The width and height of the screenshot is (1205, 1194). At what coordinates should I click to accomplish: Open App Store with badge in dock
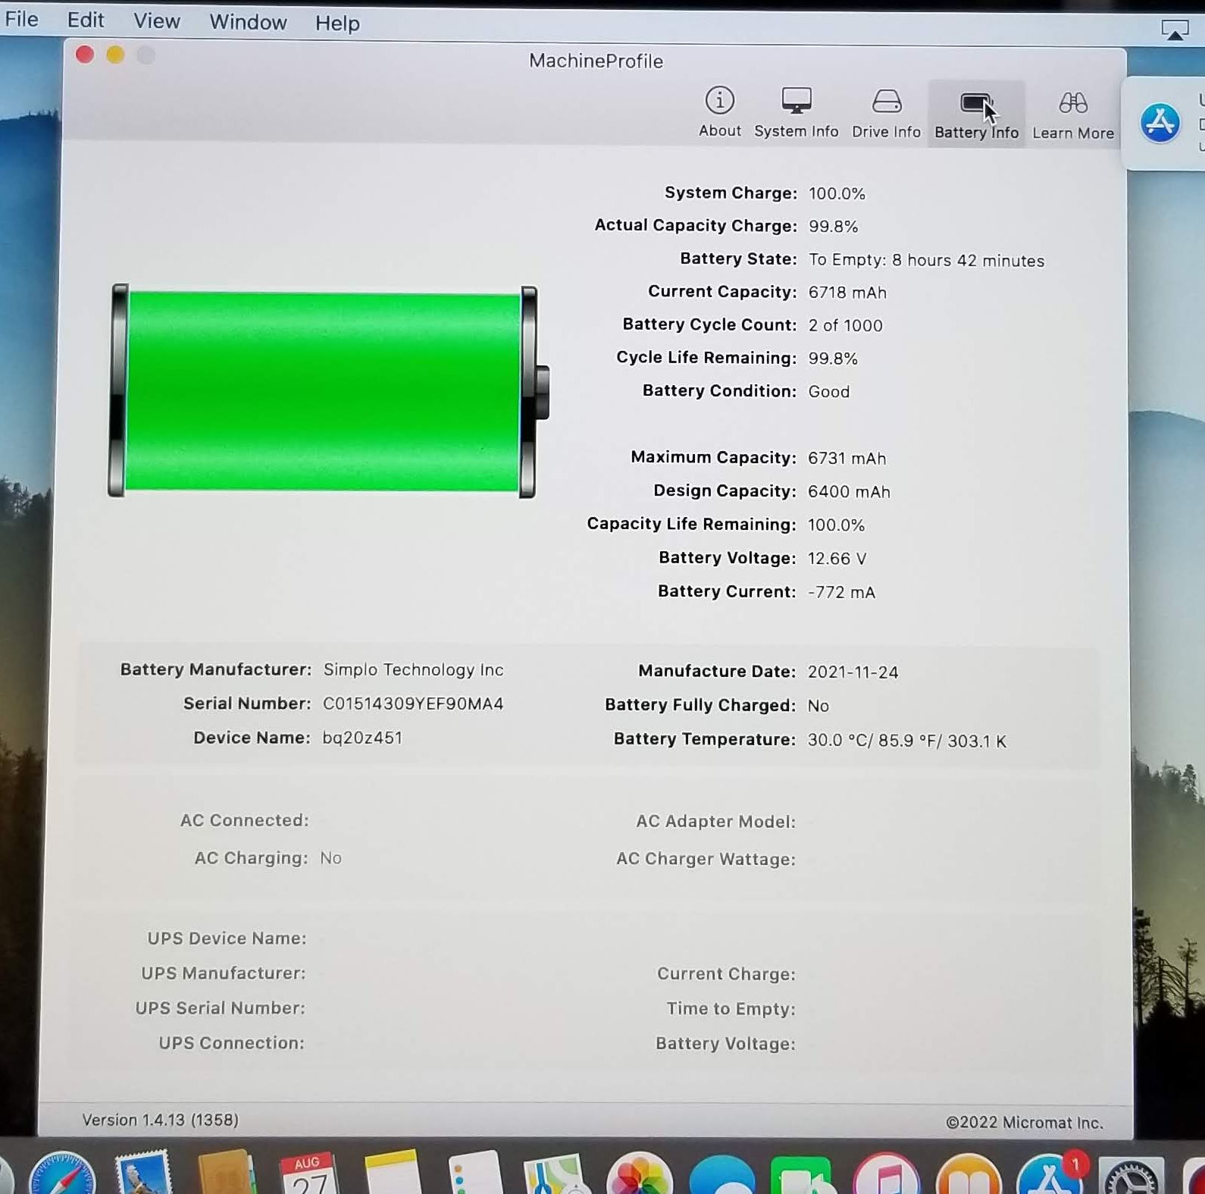(x=1050, y=1177)
